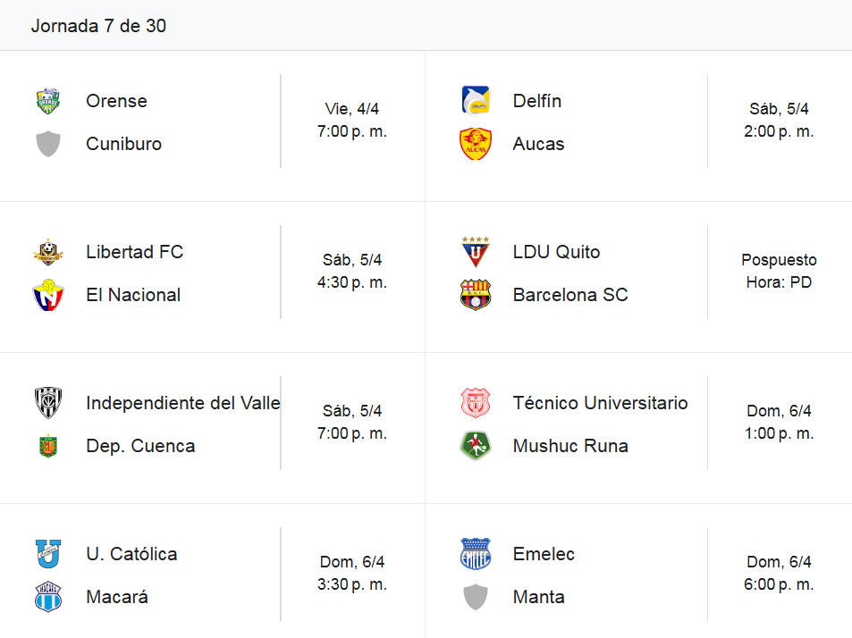
Task: Open the Técnico Universitario team name
Action: 600,403
